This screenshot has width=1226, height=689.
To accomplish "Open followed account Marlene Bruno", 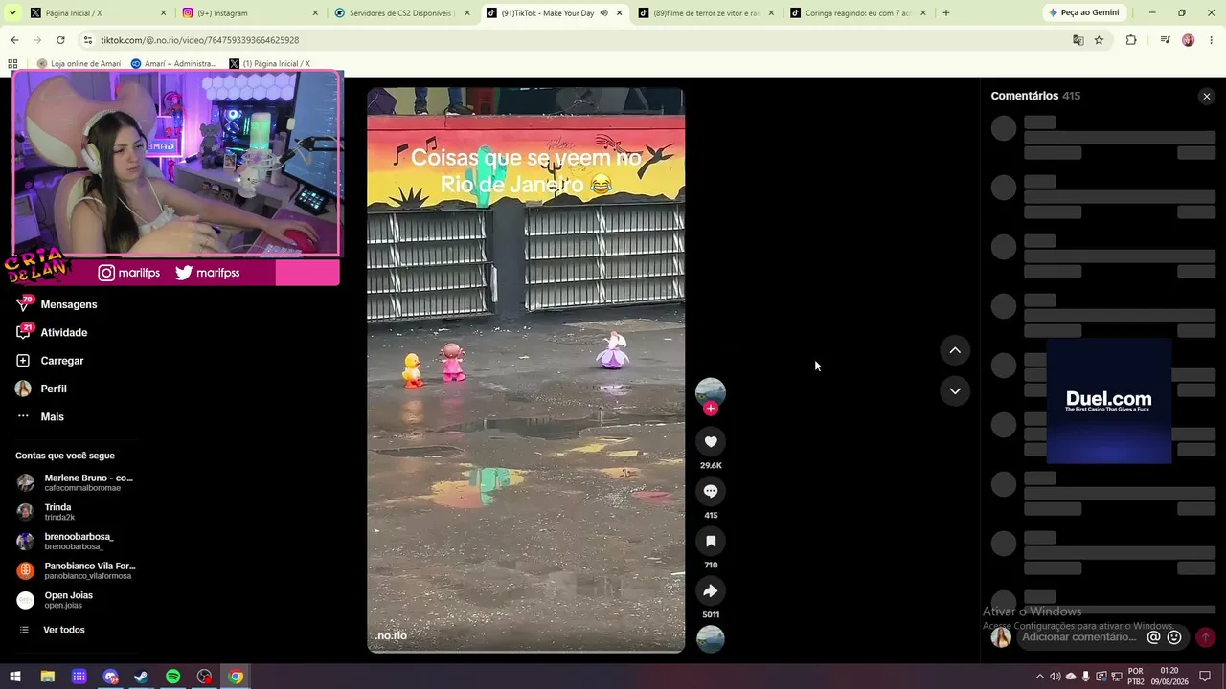I will [77, 482].
